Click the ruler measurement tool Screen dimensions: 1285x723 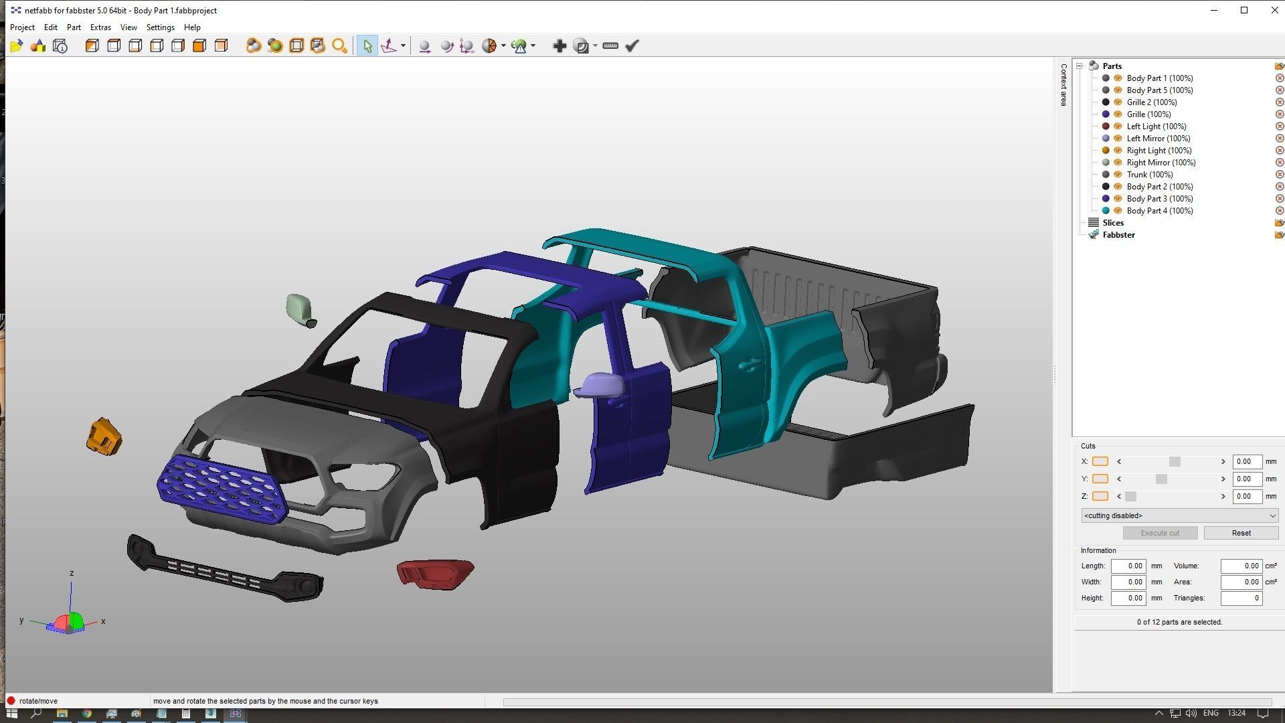coord(610,46)
